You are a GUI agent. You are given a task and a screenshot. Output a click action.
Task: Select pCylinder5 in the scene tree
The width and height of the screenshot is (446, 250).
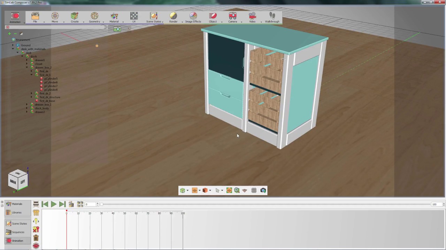click(51, 79)
